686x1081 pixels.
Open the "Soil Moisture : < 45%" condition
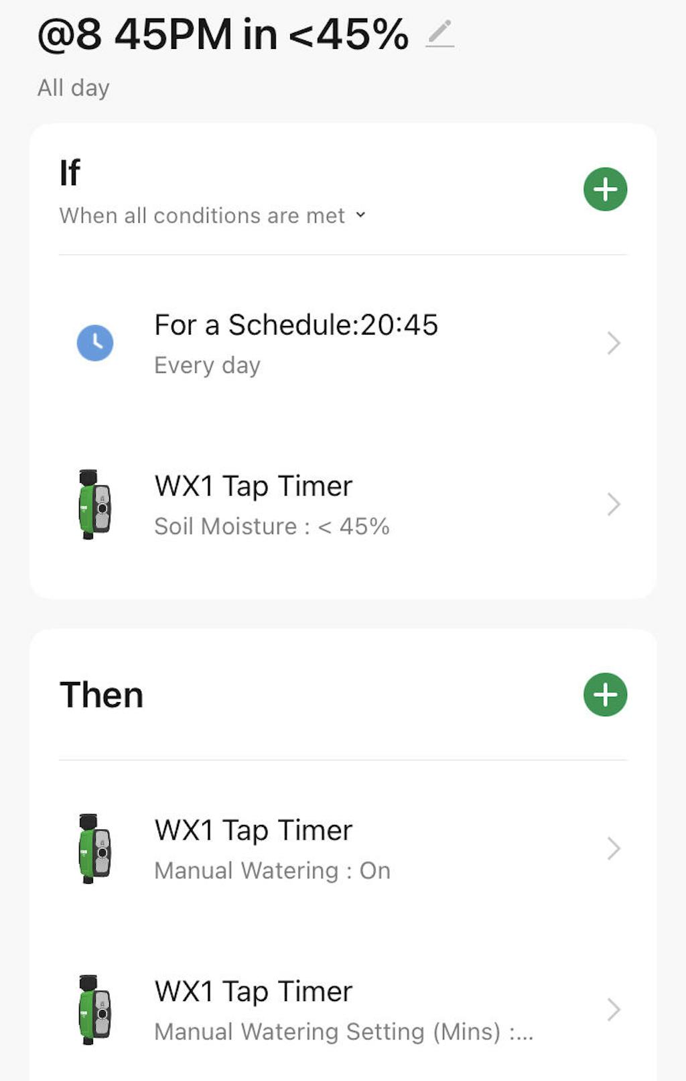(x=271, y=526)
